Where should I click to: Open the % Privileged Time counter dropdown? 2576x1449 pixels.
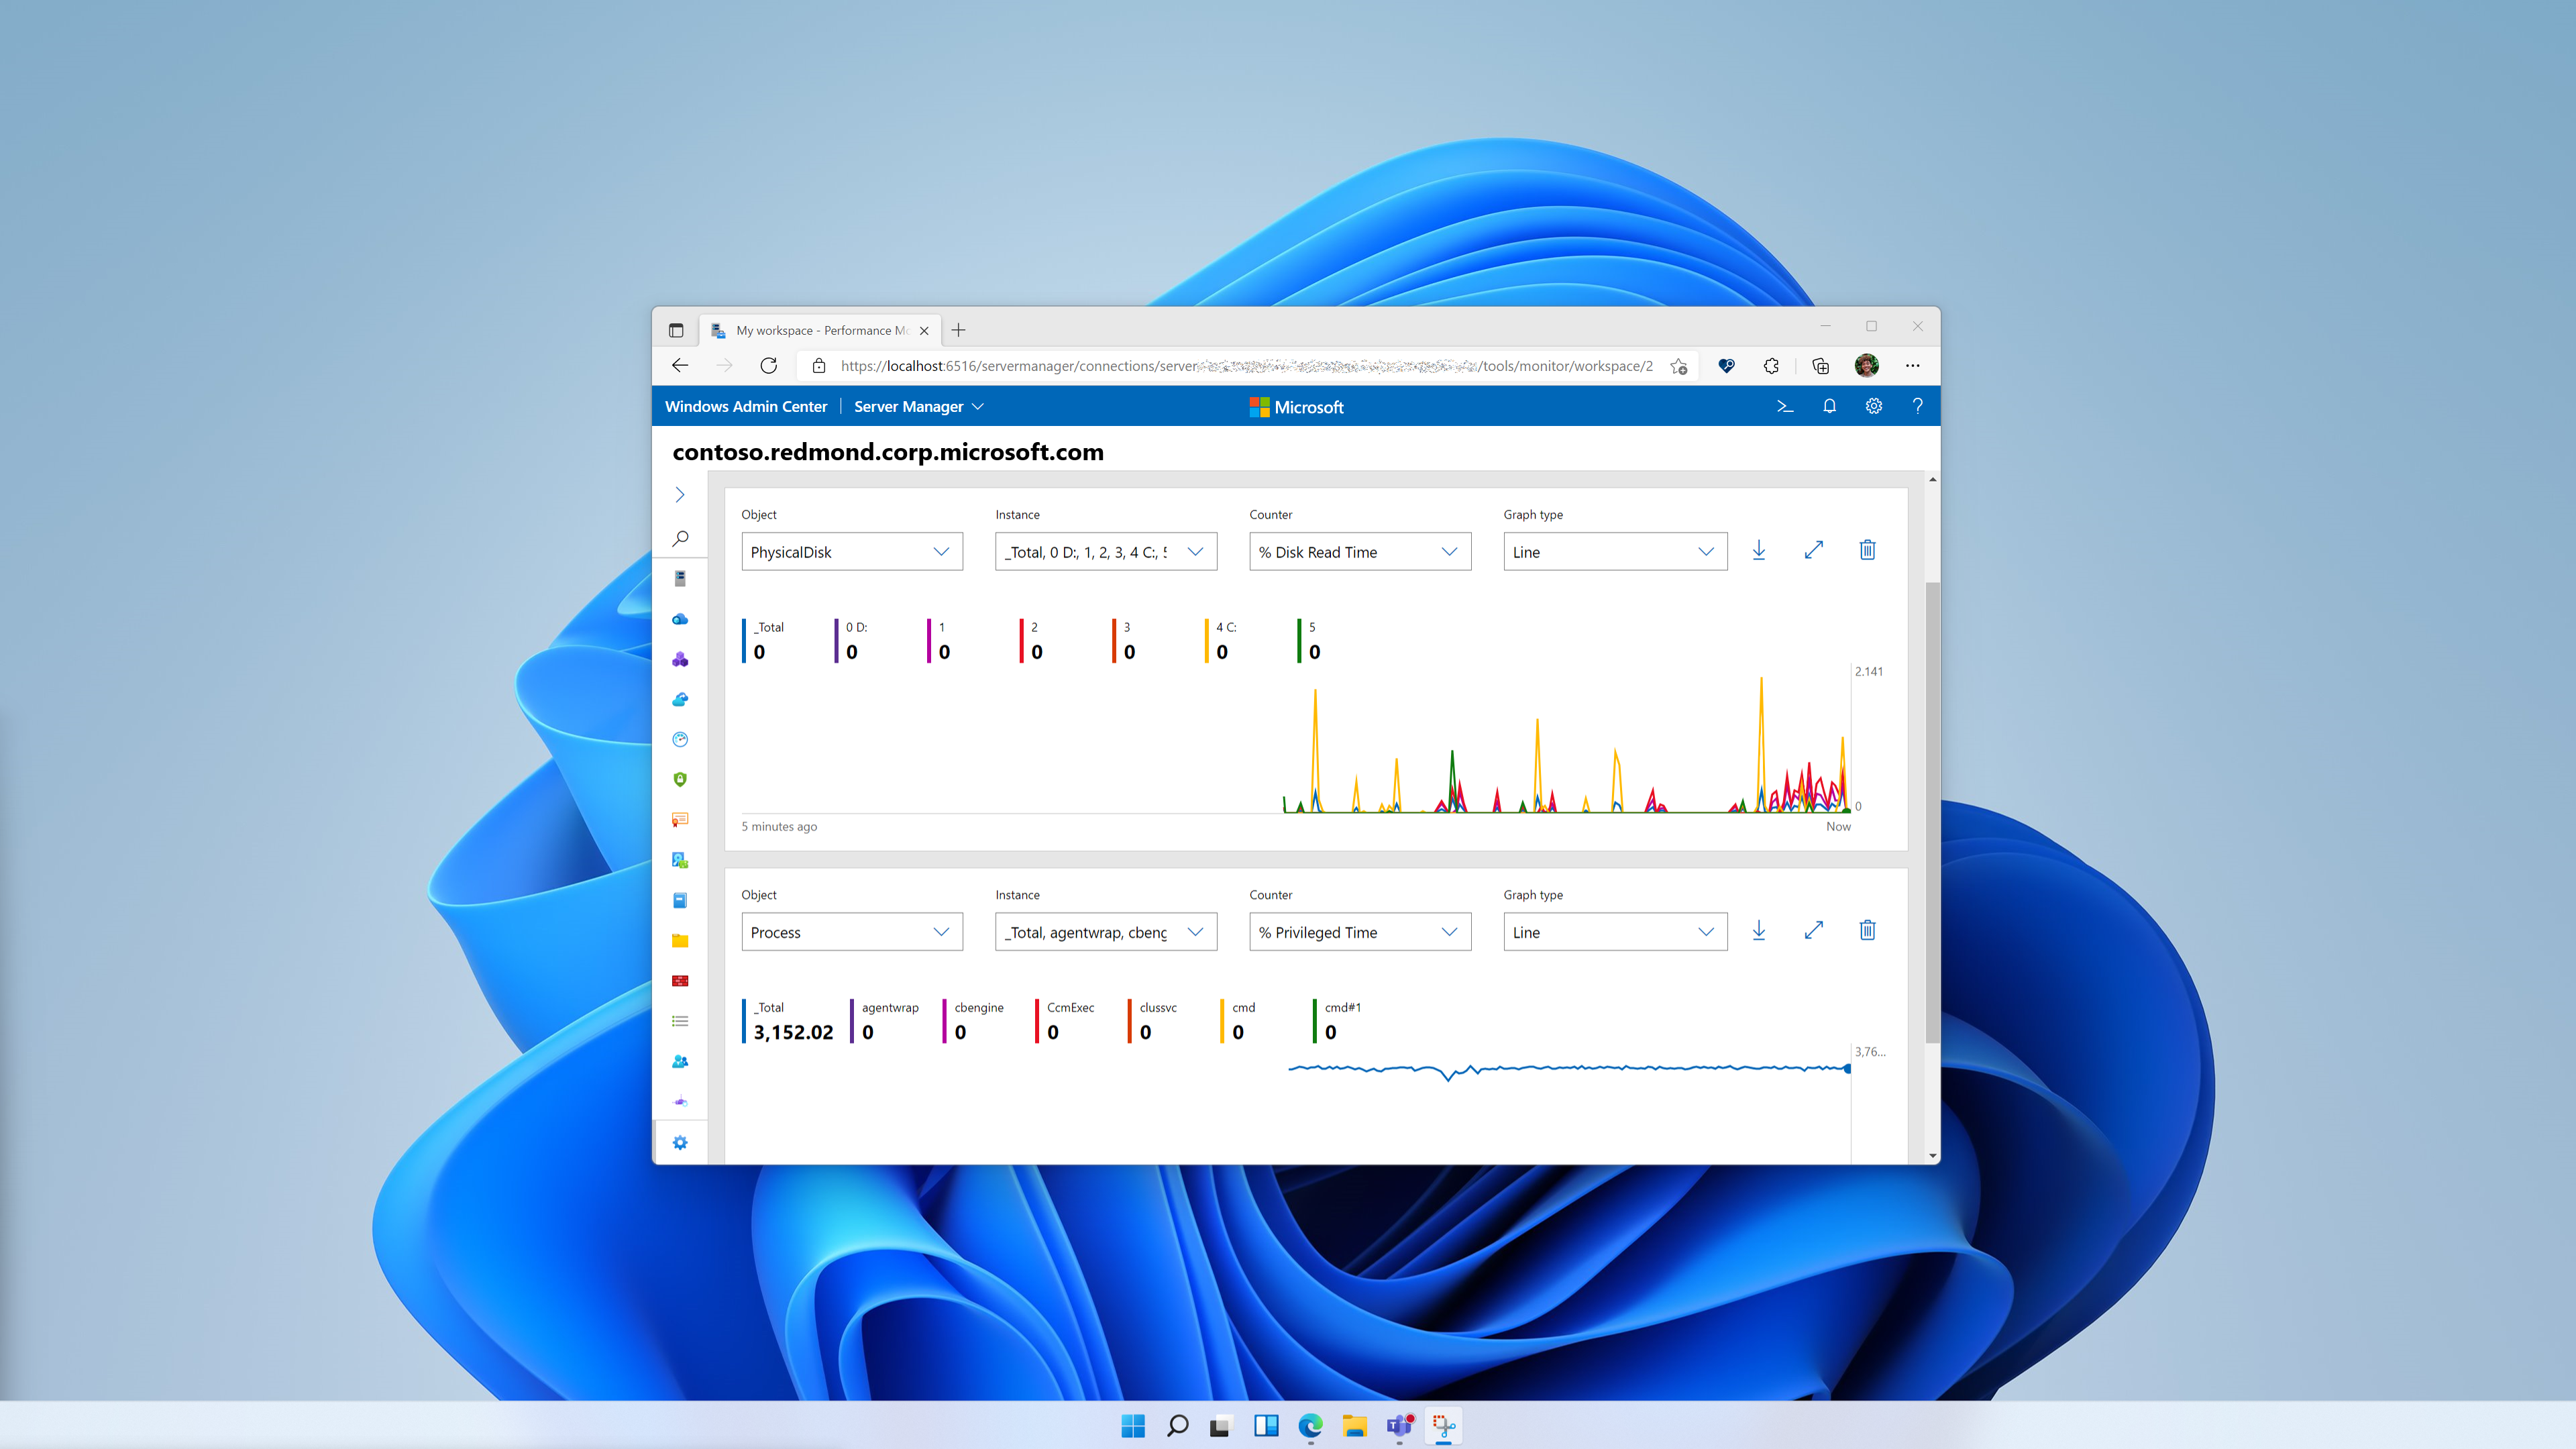click(x=1359, y=932)
